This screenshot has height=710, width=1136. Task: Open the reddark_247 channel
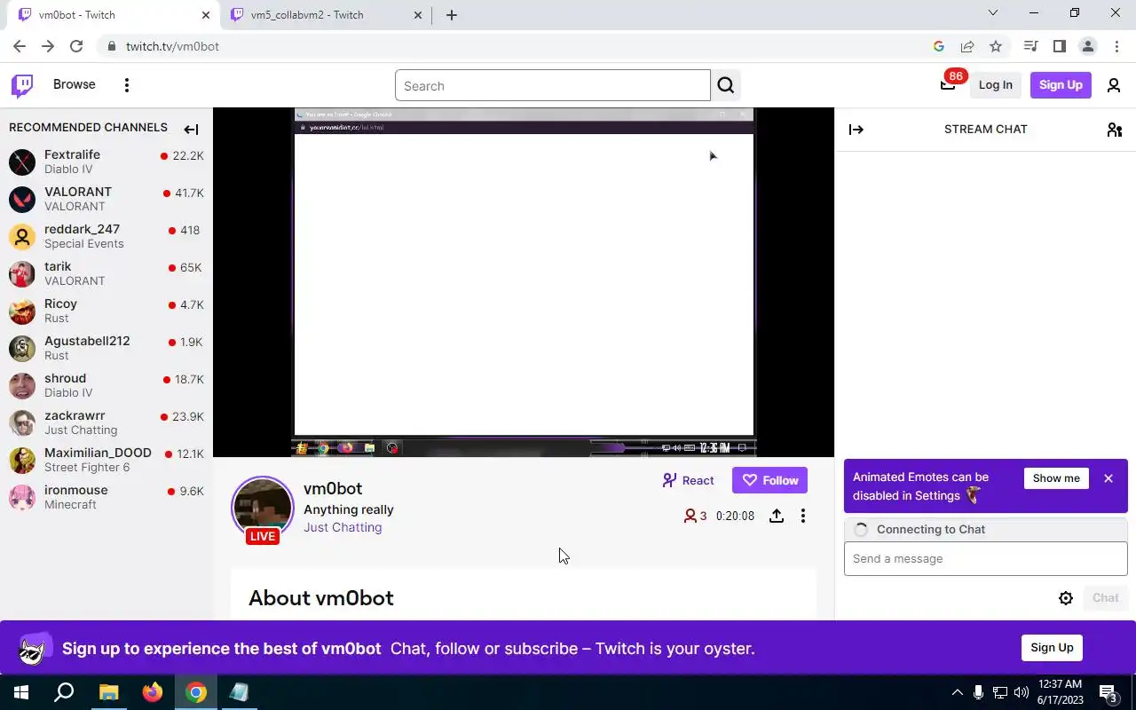click(x=106, y=237)
